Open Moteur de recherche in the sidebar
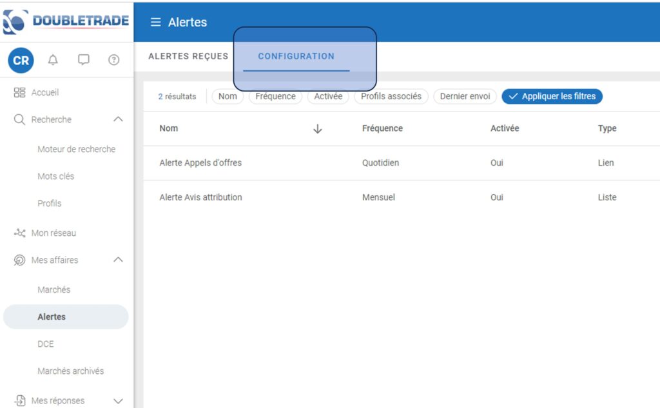This screenshot has width=660, height=408. click(x=76, y=149)
